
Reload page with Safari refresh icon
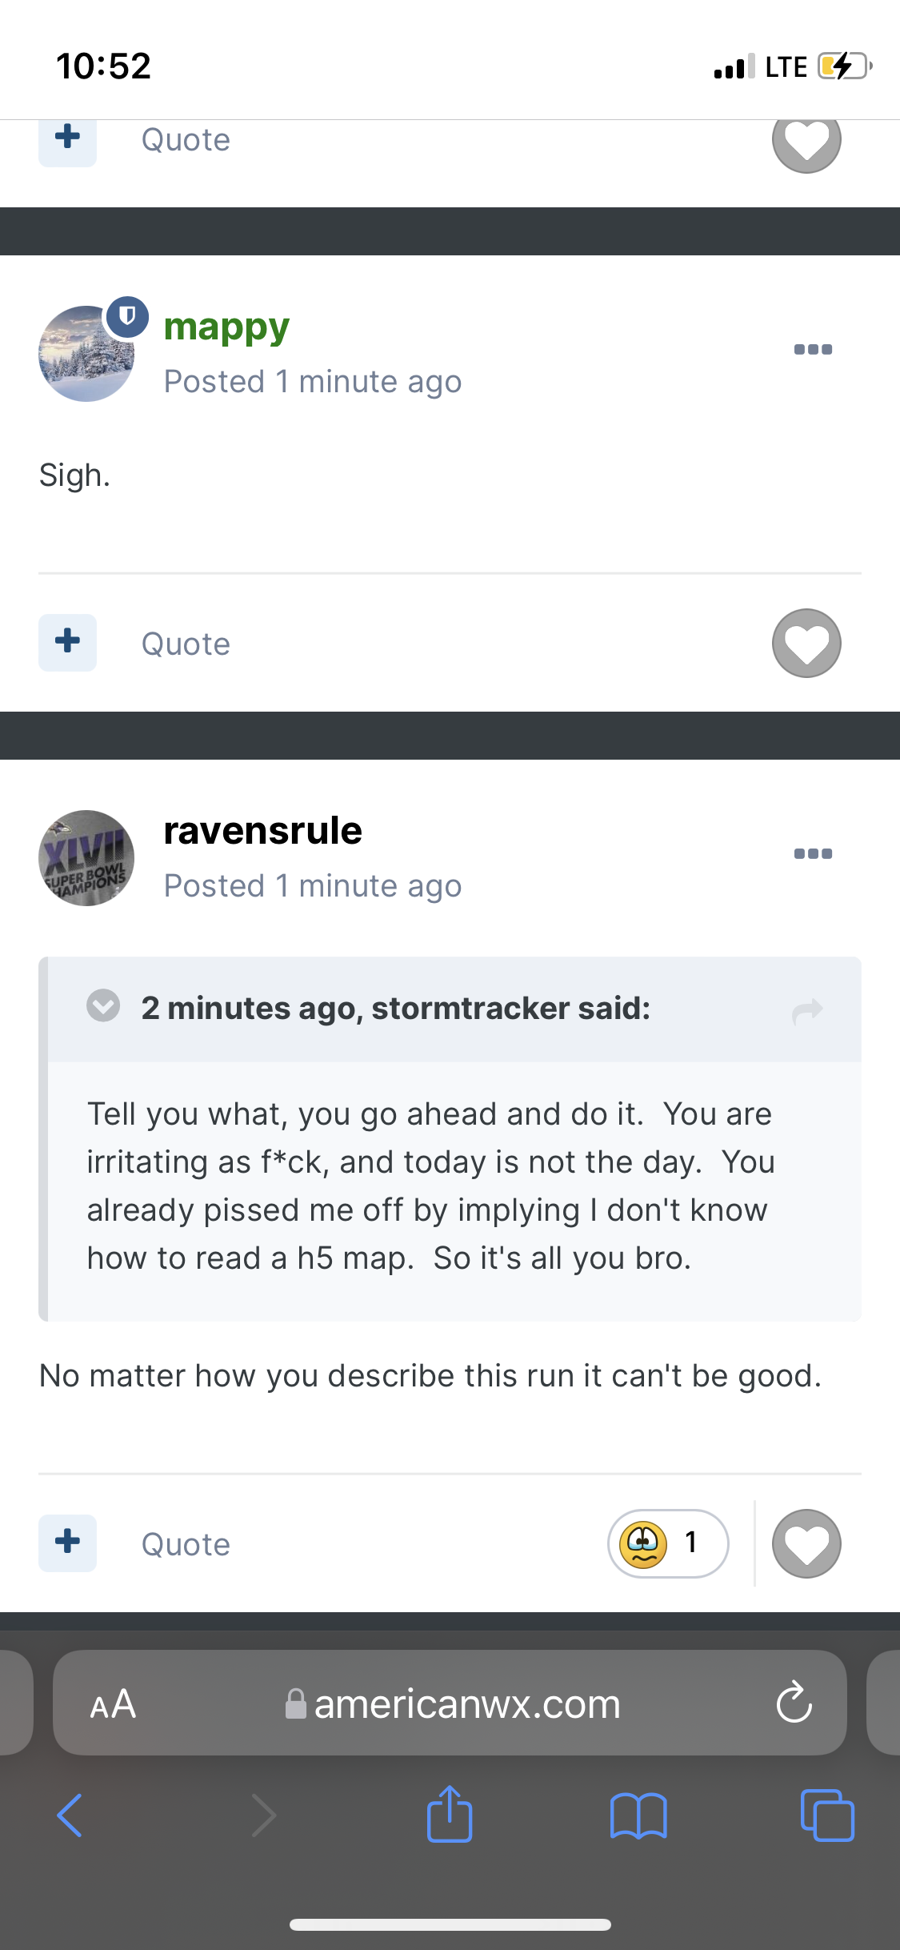click(794, 1703)
